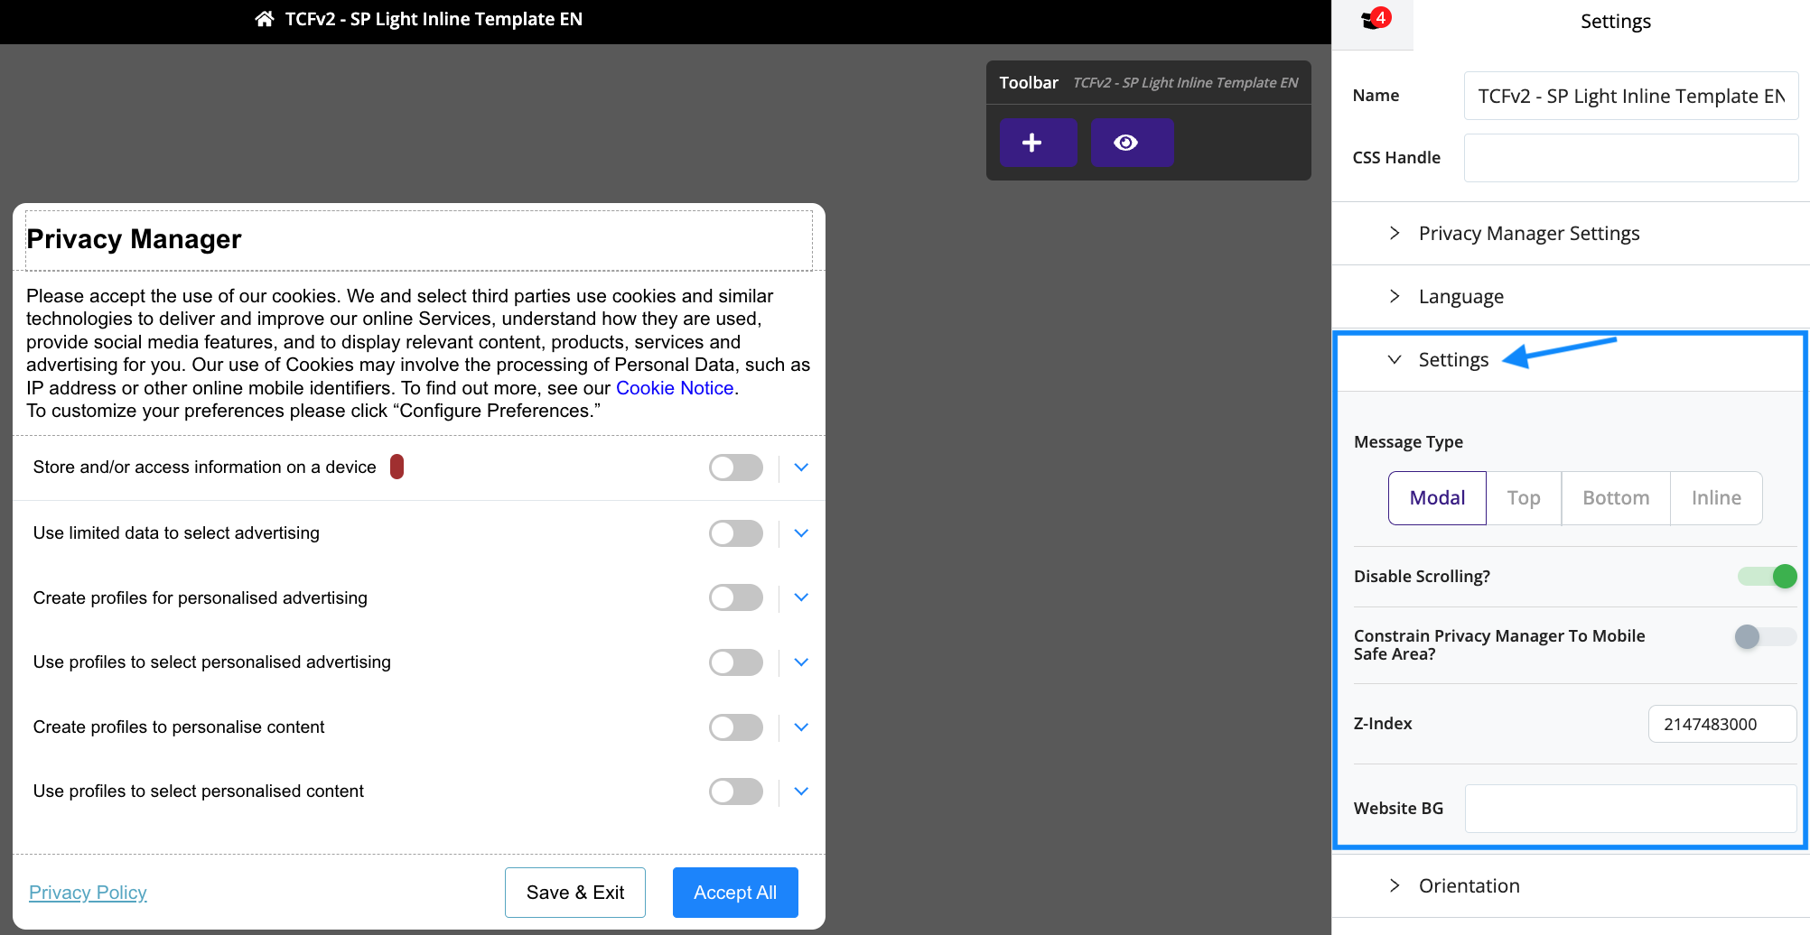Viewport: 1810px width, 935px height.
Task: Click the plus add-component toolbar button
Action: click(1039, 143)
